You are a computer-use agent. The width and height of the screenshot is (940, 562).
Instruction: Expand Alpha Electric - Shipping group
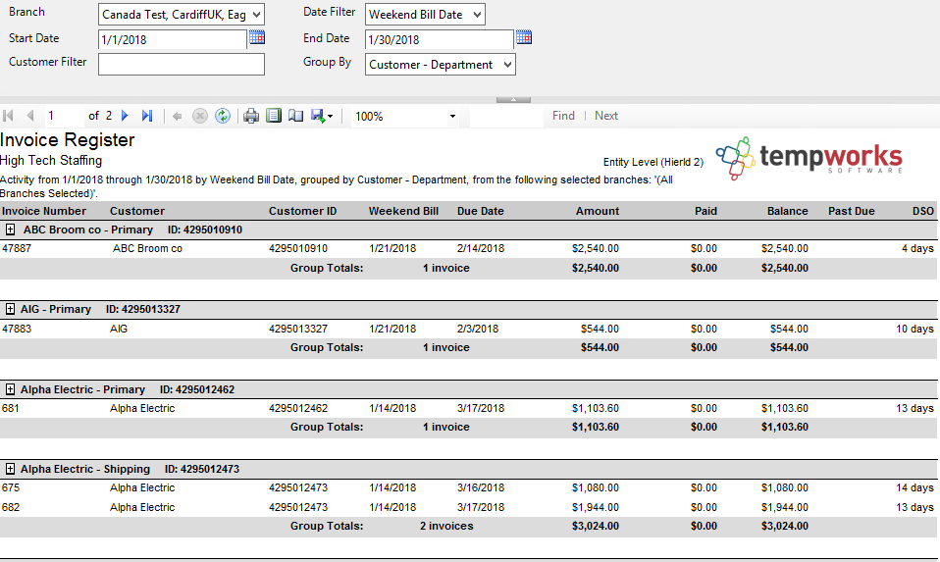click(10, 469)
